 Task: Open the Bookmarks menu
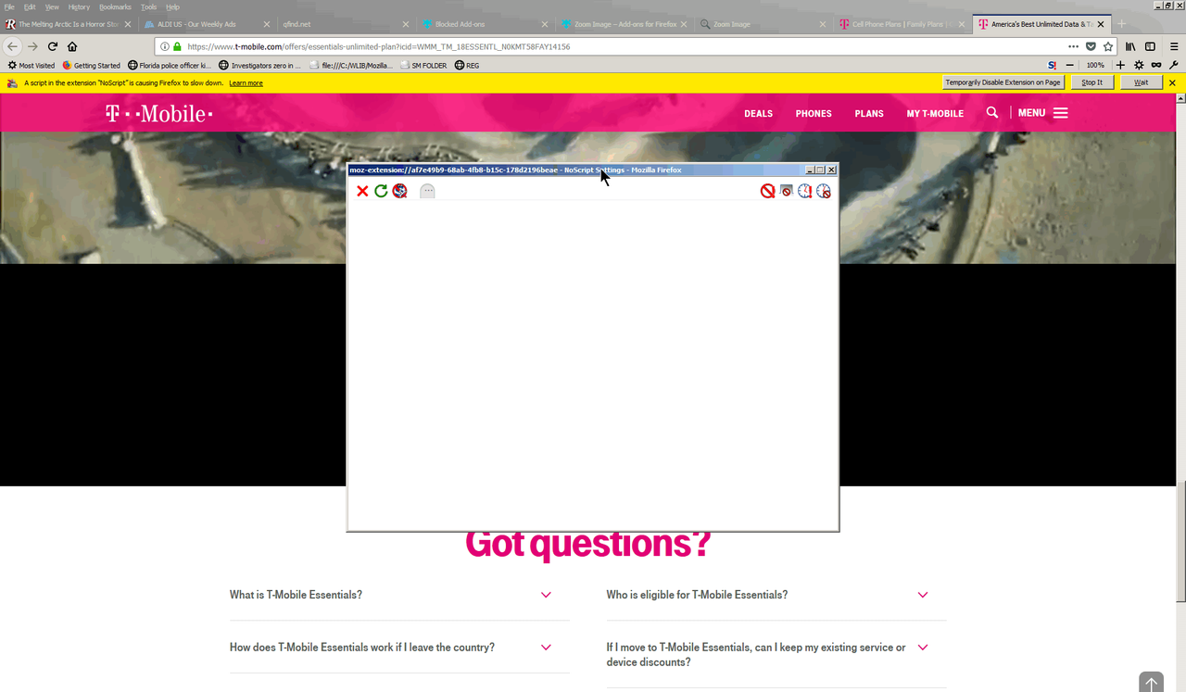click(115, 6)
